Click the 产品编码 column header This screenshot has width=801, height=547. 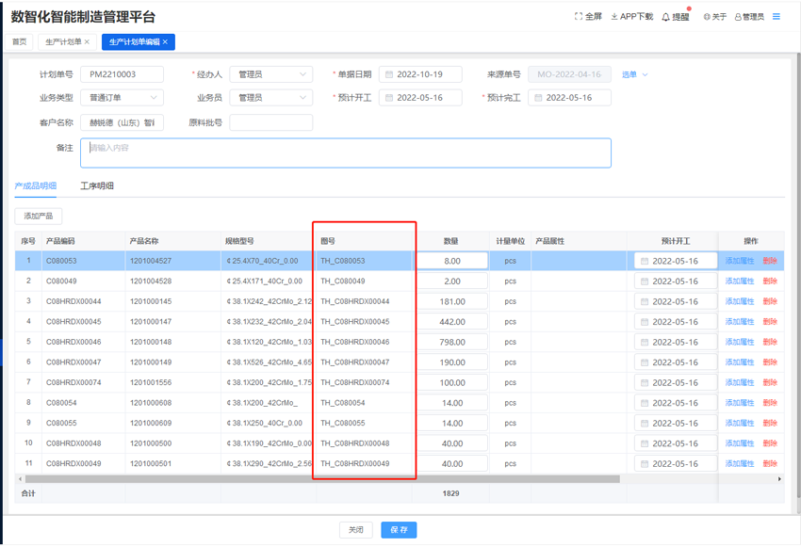[x=60, y=241]
